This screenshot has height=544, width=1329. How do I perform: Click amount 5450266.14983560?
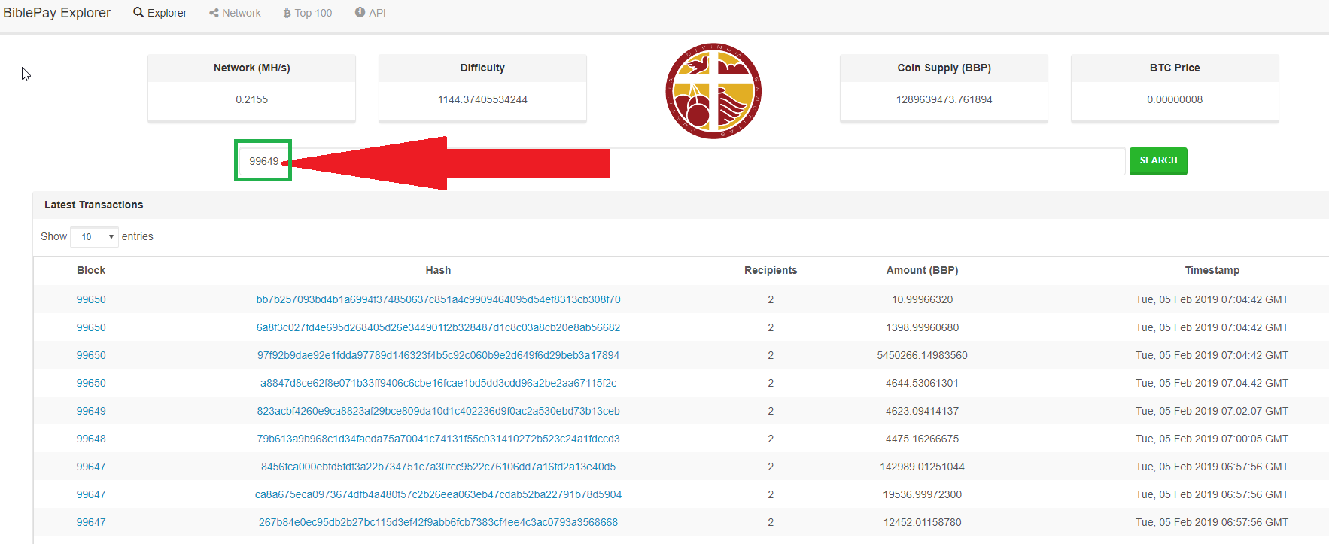coord(922,355)
